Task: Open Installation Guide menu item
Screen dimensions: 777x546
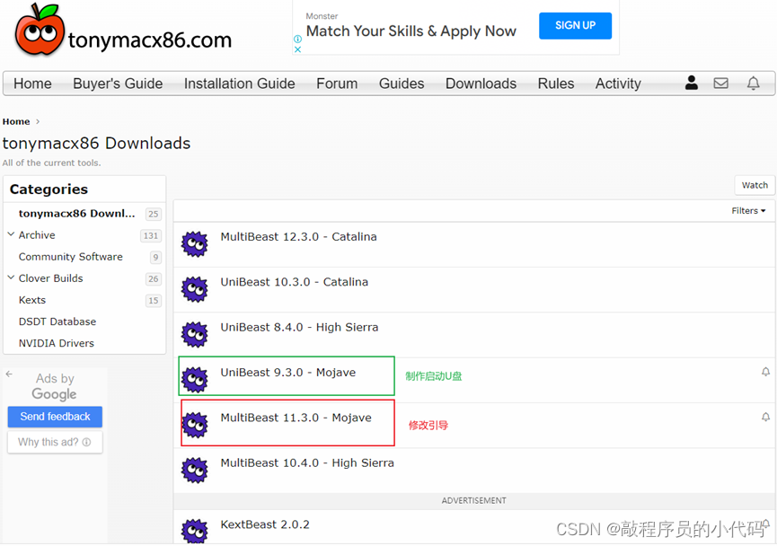Action: click(x=239, y=84)
